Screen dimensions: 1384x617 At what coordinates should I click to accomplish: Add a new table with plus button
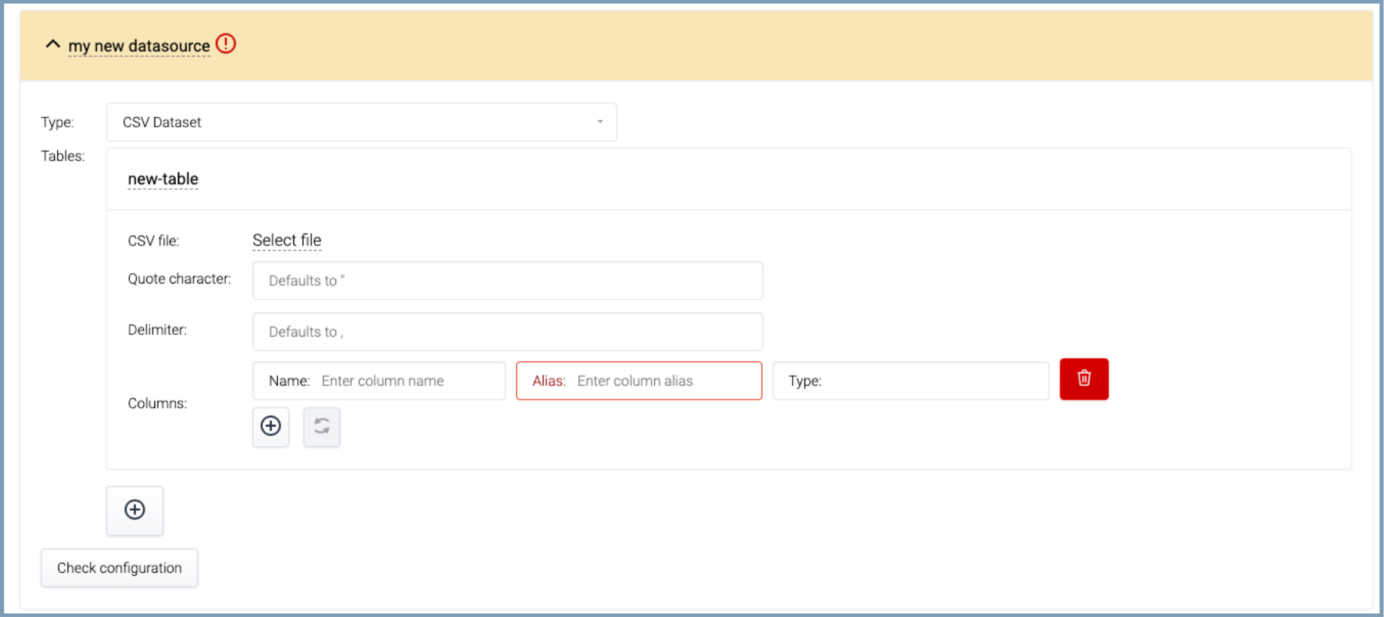point(134,510)
